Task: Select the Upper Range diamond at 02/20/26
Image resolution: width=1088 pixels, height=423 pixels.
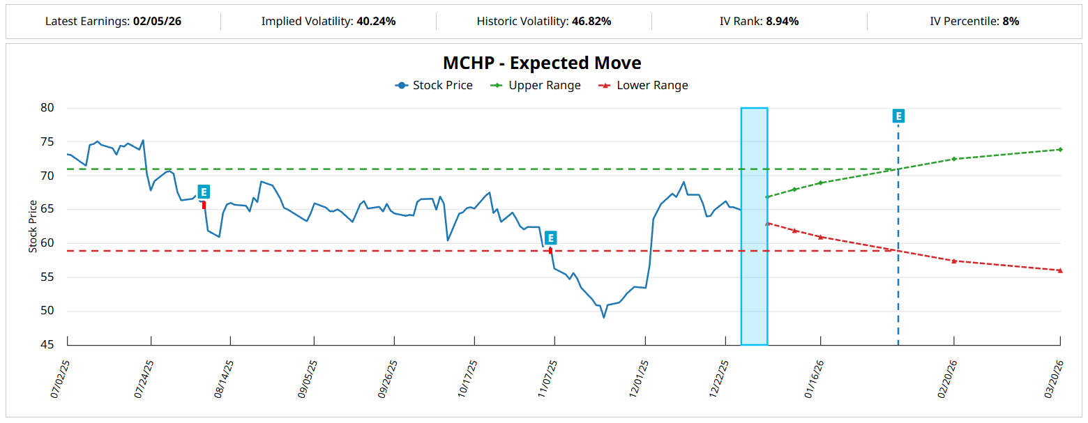Action: click(953, 159)
